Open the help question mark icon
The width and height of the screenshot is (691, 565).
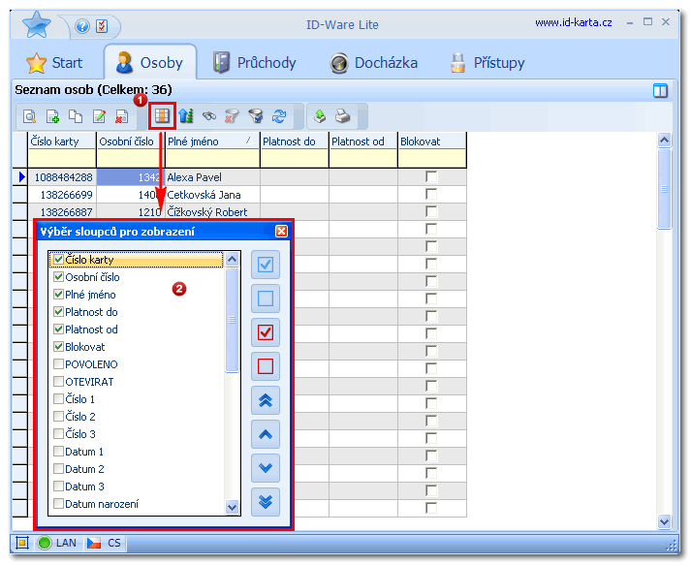click(82, 26)
